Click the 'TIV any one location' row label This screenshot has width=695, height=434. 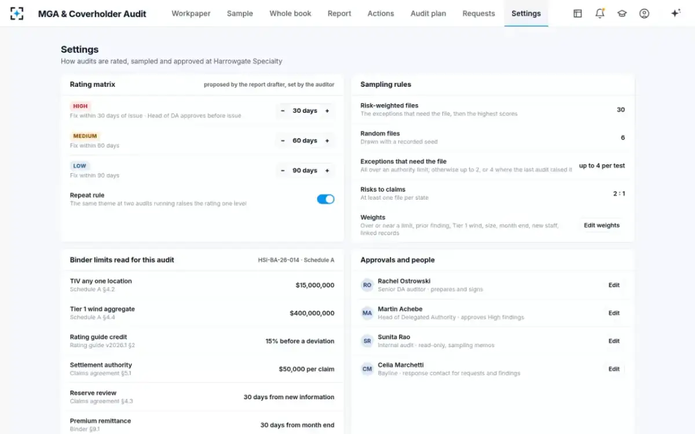pos(101,281)
